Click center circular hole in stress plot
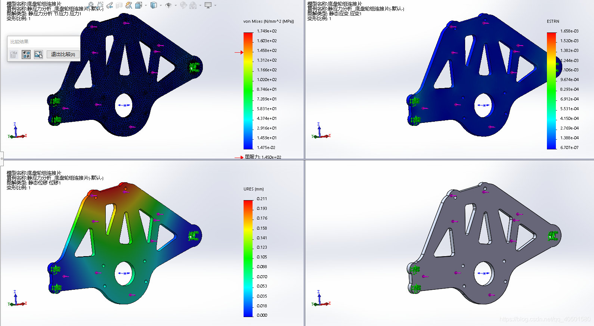Image resolution: width=594 pixels, height=326 pixels. pyautogui.click(x=124, y=105)
